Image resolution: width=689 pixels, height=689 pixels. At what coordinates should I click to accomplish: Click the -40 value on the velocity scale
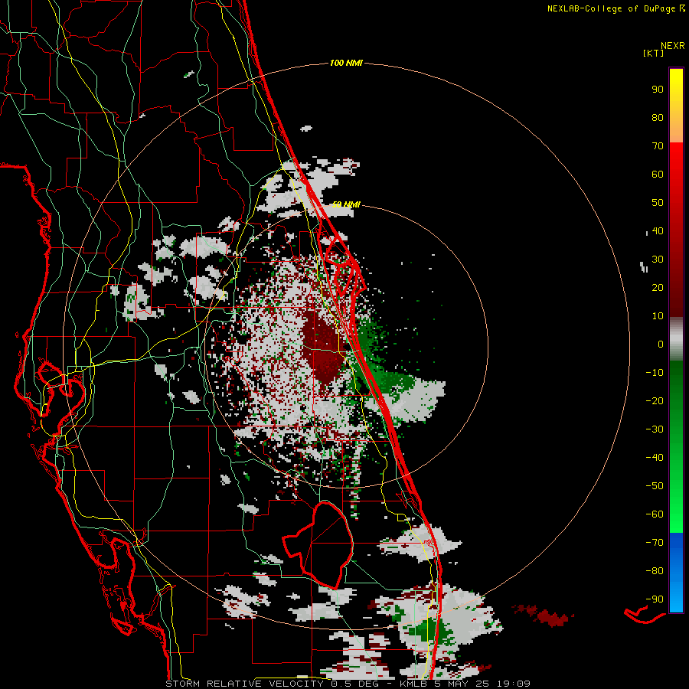point(655,458)
